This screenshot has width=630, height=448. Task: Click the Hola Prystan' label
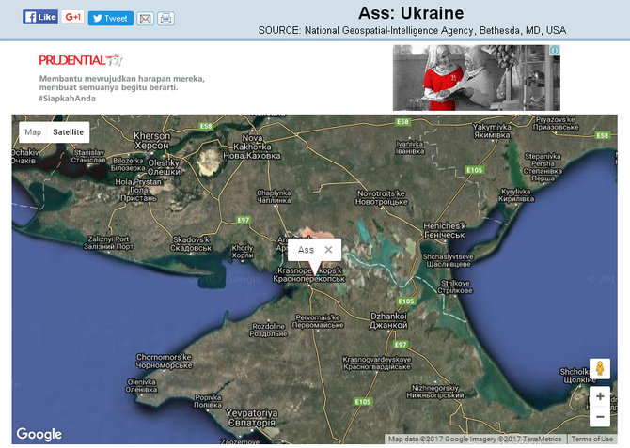(x=138, y=190)
